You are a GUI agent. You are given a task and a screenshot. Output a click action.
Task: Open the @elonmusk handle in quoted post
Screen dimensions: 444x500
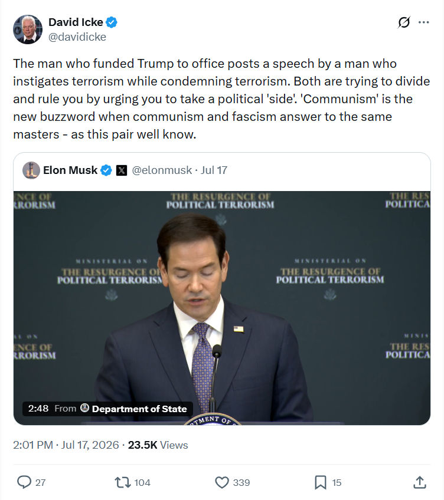162,170
